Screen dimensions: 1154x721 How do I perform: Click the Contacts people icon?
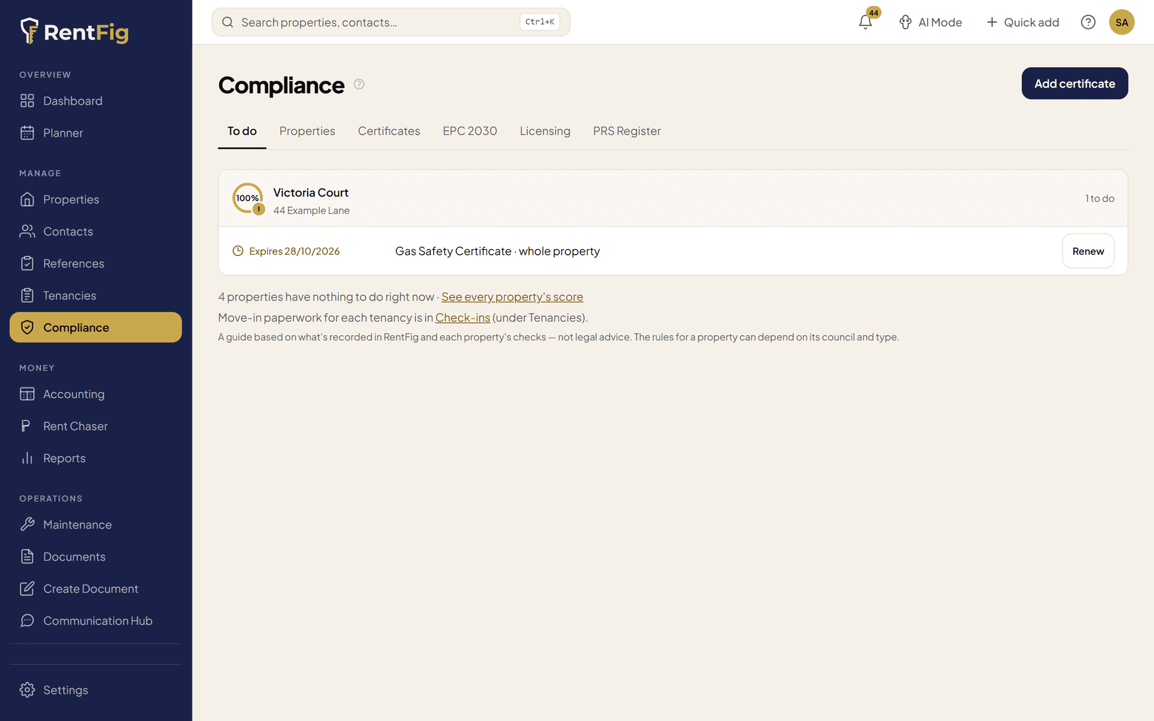(27, 231)
